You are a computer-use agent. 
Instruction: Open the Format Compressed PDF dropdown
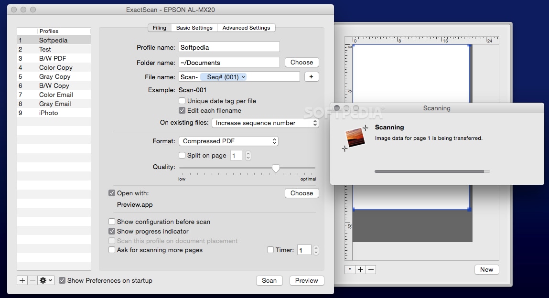click(228, 141)
